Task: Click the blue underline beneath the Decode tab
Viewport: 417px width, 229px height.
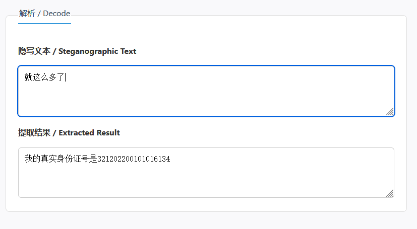Action: tap(44, 24)
